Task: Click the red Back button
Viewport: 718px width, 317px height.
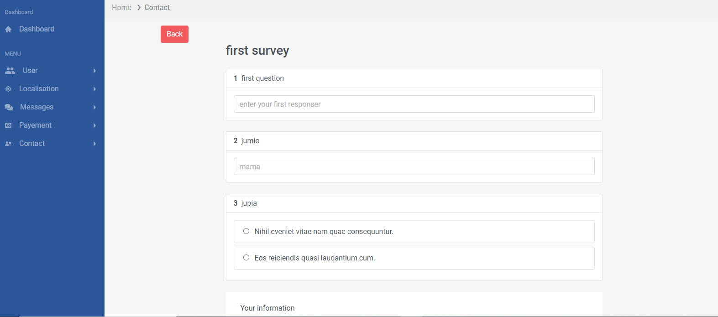Action: [x=174, y=34]
